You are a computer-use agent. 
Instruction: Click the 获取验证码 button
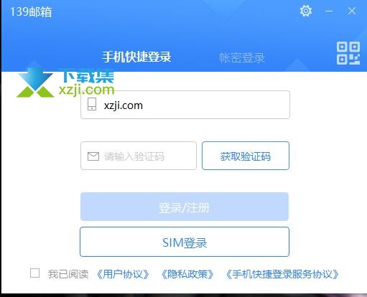[246, 156]
